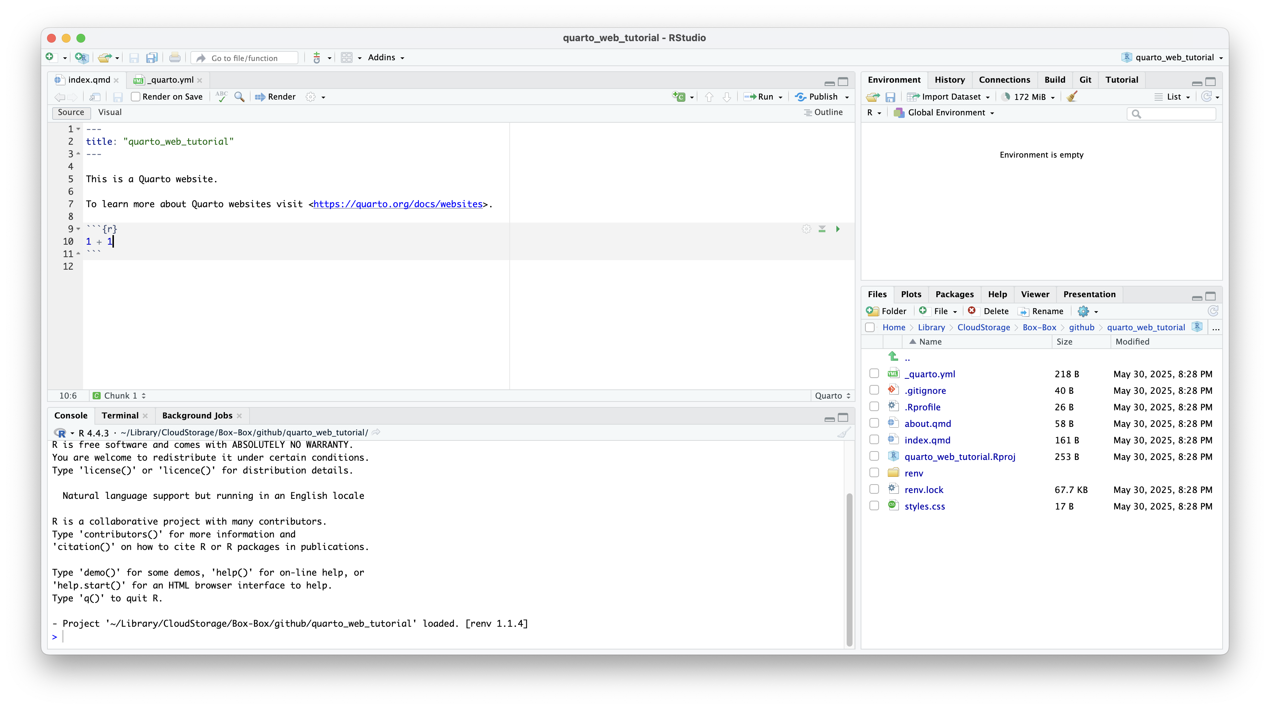Click the Show in New Window icon
Screen dimensions: 1270x709
95,97
